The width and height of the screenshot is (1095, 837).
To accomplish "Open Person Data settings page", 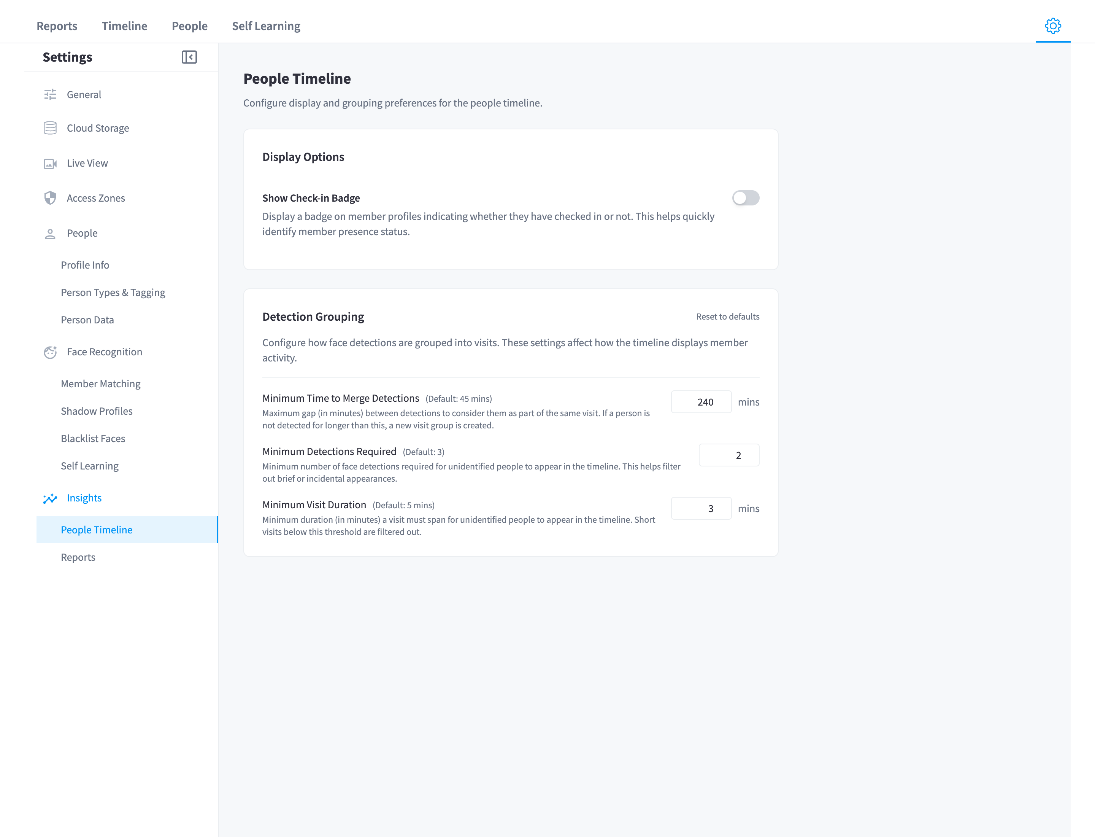I will (87, 320).
